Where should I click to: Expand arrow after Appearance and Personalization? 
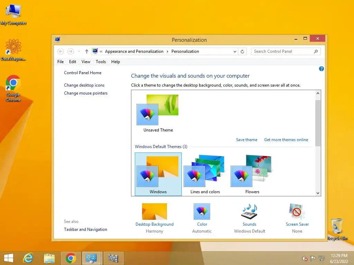(168, 51)
